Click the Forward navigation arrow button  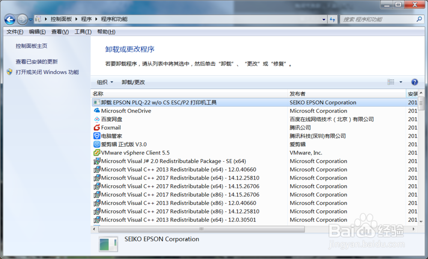(22, 19)
